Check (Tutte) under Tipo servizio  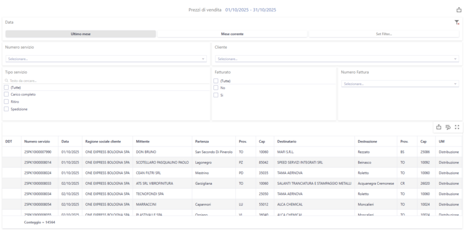[6, 87]
